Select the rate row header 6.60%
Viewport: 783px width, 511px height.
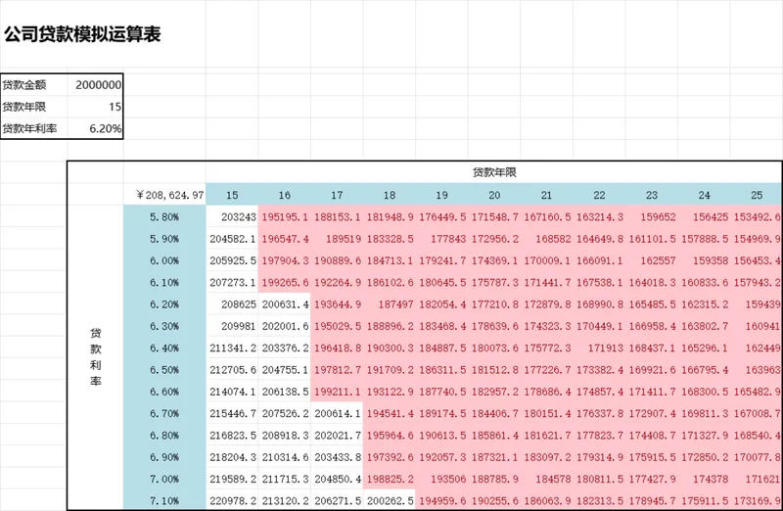coord(164,392)
